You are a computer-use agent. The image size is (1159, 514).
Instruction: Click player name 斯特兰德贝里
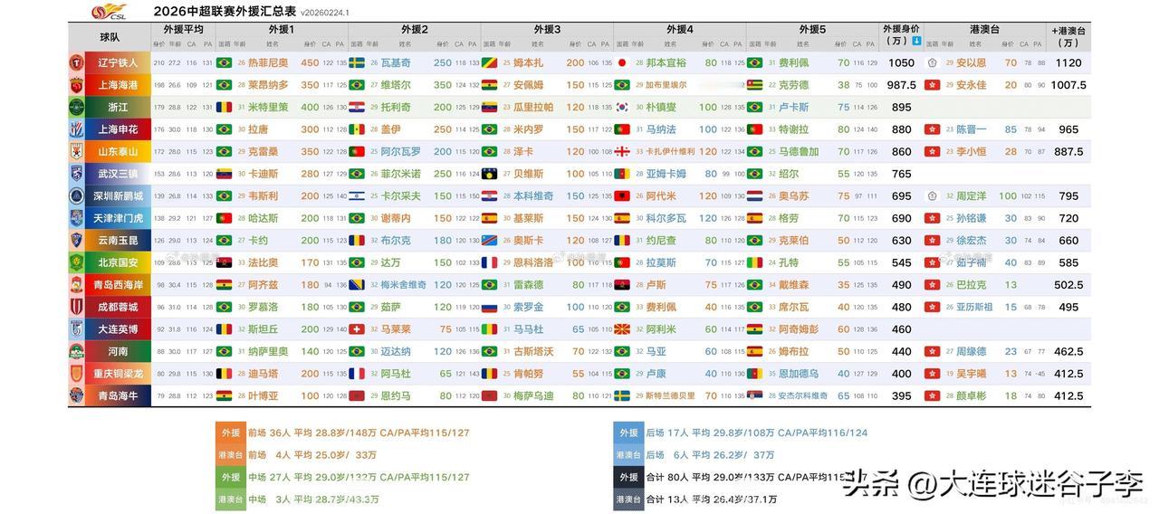point(670,395)
